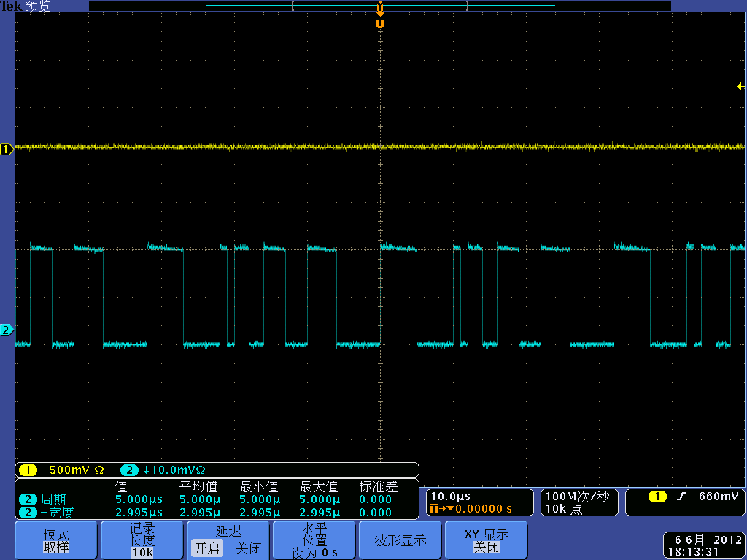Turn delay off with 关闭 option
747x560 pixels.
coord(248,548)
